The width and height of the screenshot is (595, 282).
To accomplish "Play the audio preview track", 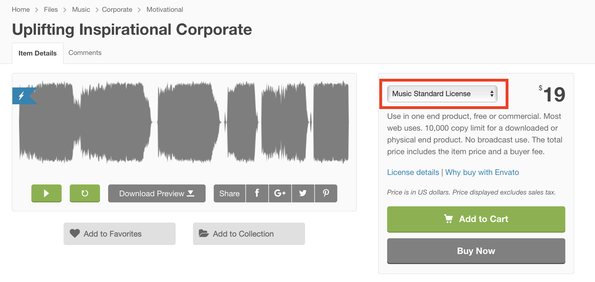I will tap(47, 193).
